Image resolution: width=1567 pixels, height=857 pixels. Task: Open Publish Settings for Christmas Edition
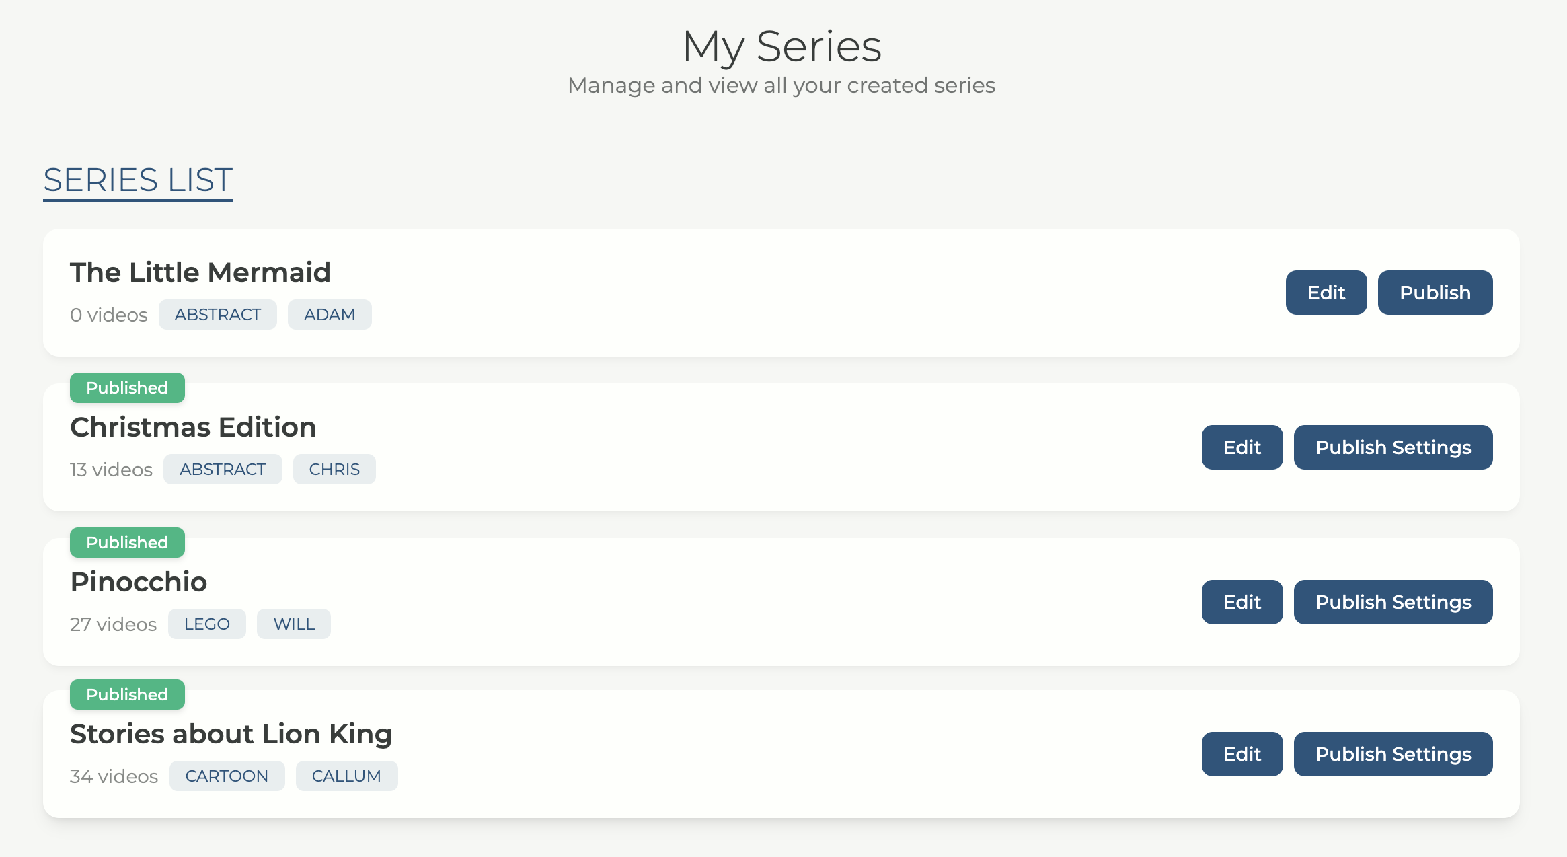[1393, 447]
